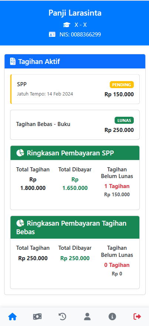This screenshot has height=326, width=149.
Task: Click the ID card icon beside NIS
Action: (x=52, y=35)
